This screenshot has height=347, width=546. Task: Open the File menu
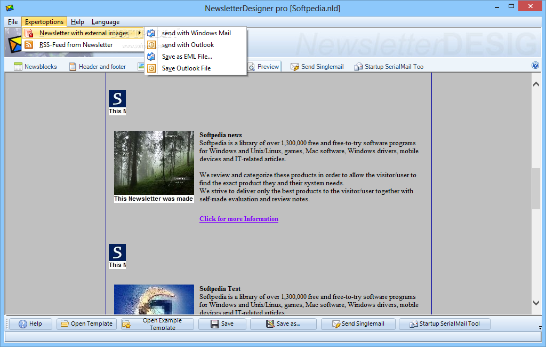point(13,22)
